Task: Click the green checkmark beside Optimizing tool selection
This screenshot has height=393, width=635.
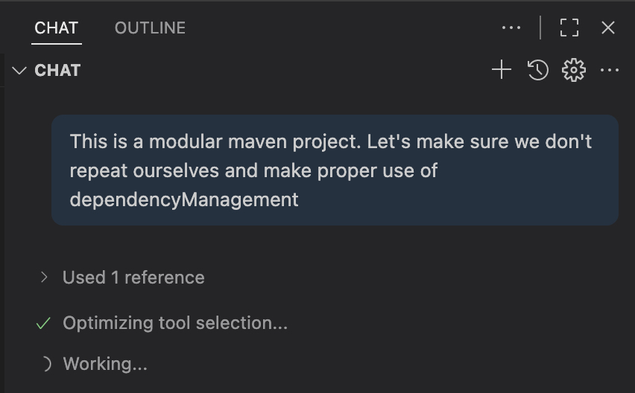Action: 44,324
